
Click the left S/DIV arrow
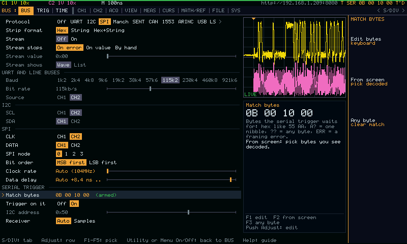(x=378, y=11)
